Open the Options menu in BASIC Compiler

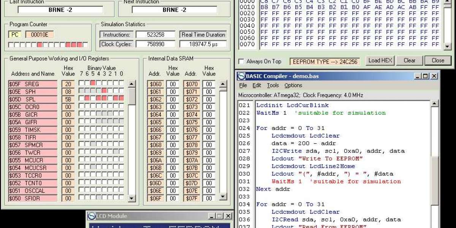pos(293,85)
